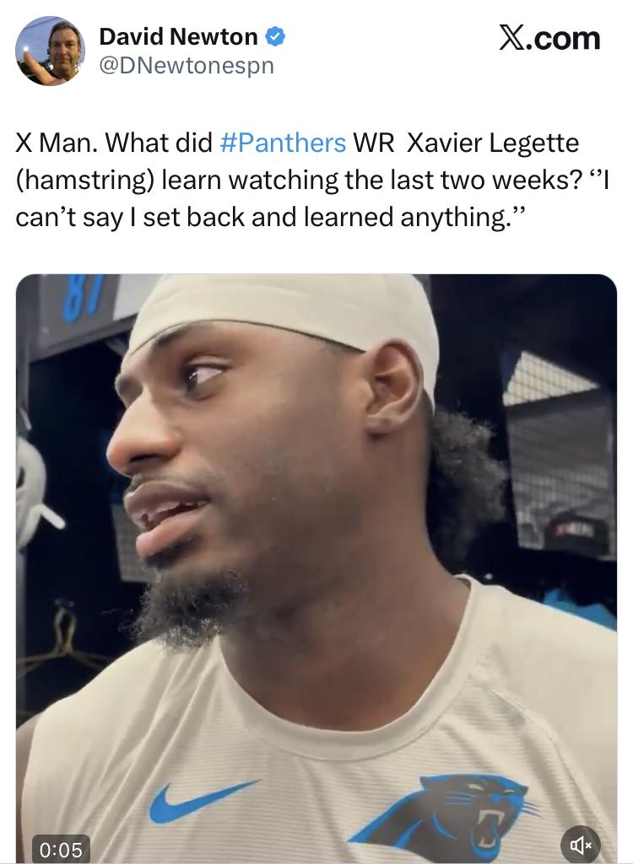Click the wire basket in the locker

pyautogui.click(x=559, y=455)
